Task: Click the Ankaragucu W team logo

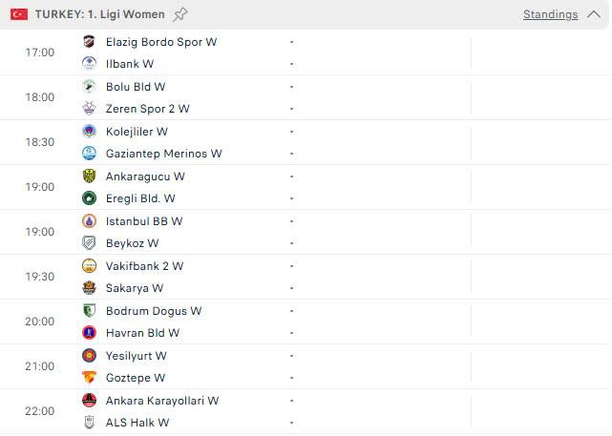Action: (89, 176)
